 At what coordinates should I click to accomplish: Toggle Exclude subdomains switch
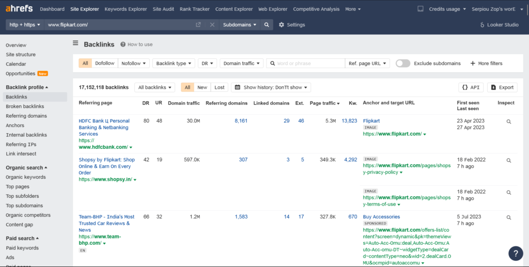click(x=403, y=64)
